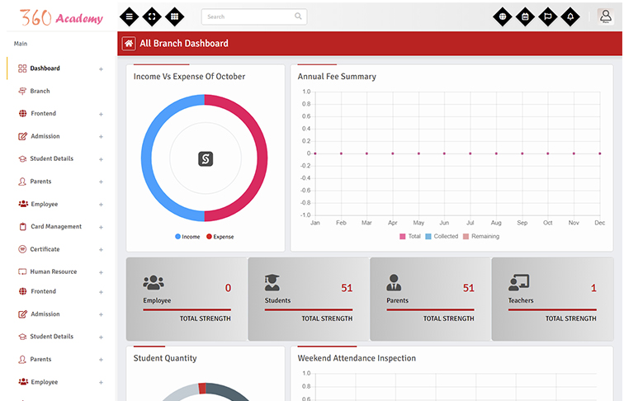Click the All Branch Dashboard title
This screenshot has height=401, width=624.
(184, 44)
